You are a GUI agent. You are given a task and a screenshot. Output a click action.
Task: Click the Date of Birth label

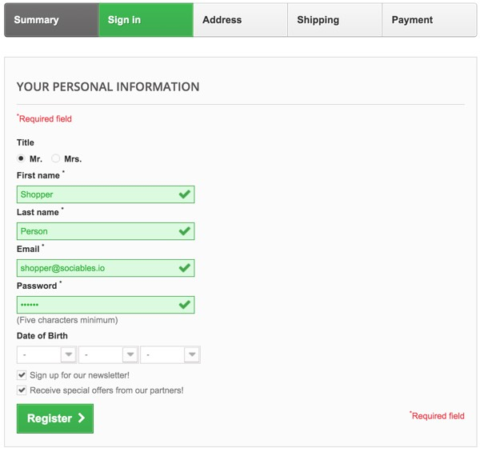point(42,336)
